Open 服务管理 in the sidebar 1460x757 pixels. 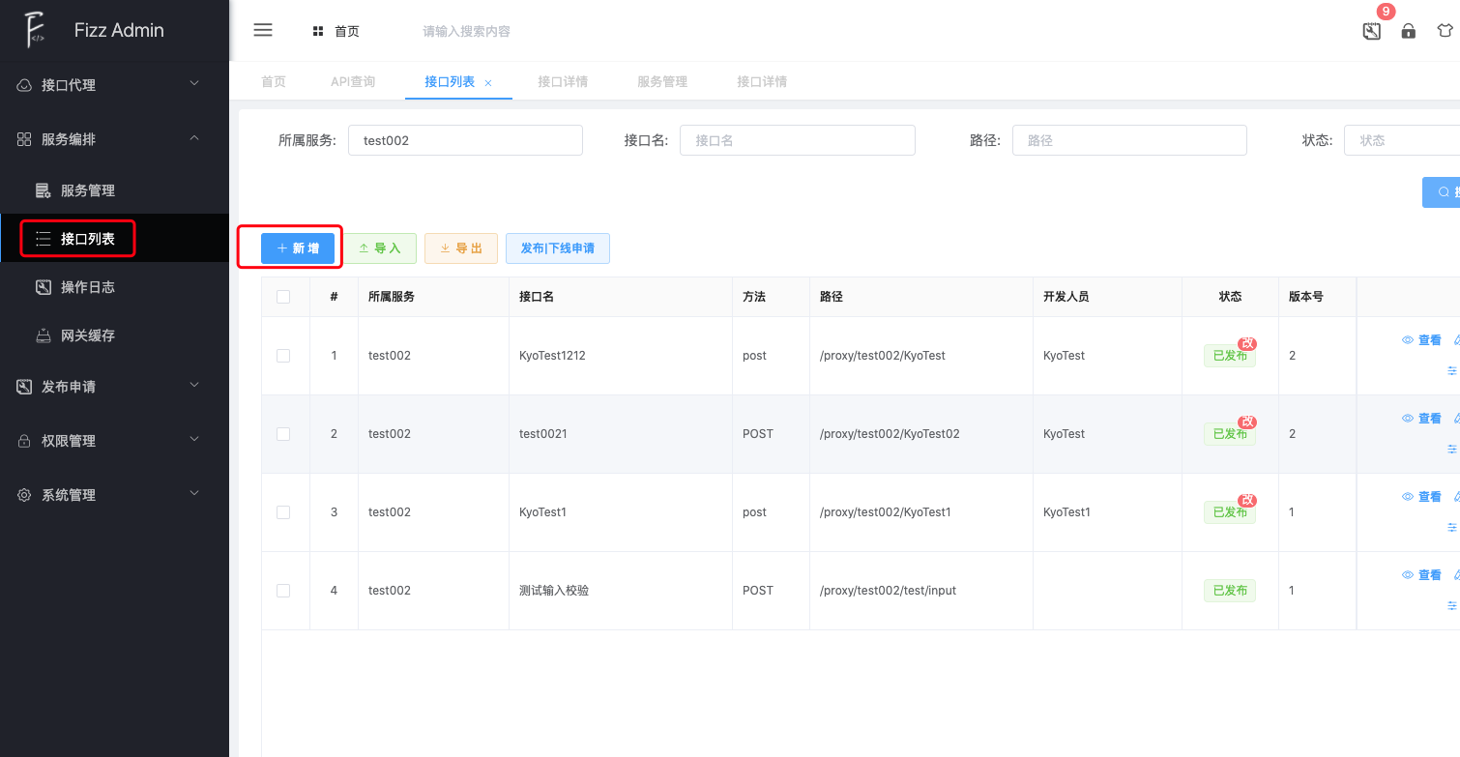[x=87, y=190]
